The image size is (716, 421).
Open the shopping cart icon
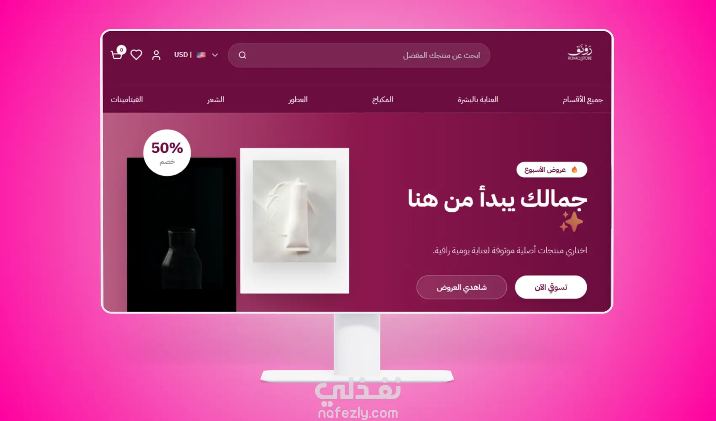[117, 55]
